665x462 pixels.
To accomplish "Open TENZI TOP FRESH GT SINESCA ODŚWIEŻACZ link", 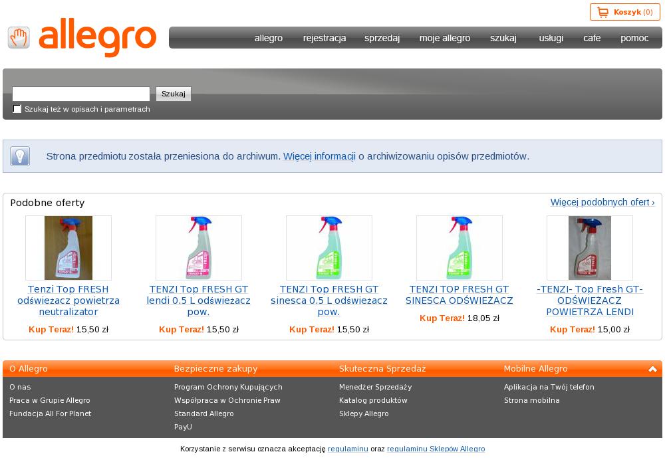I will [460, 295].
